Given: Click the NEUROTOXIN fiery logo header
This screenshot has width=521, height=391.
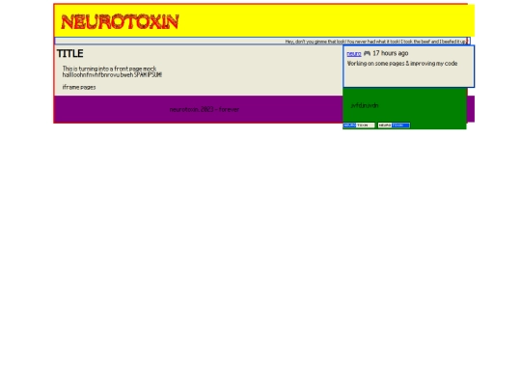Looking at the screenshot, I should 120,22.
